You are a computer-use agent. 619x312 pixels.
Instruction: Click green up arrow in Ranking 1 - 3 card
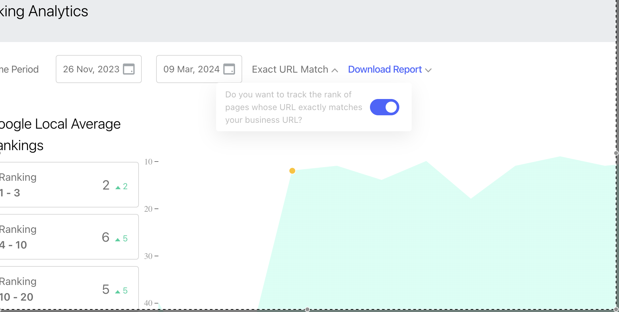[x=118, y=187]
